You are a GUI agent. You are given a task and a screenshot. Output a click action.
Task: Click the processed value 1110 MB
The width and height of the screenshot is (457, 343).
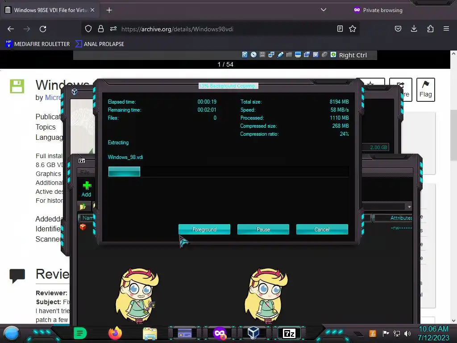(339, 118)
